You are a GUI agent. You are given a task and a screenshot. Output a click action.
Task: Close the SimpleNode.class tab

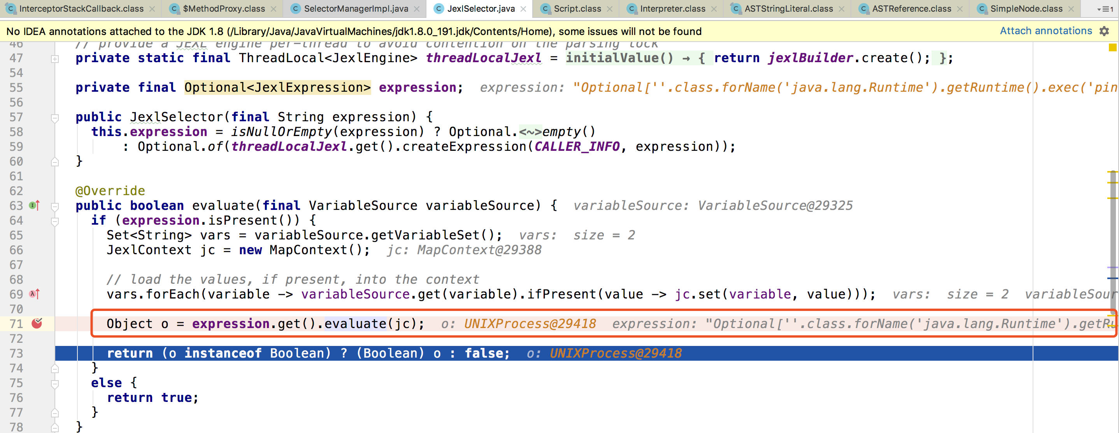pos(1071,9)
